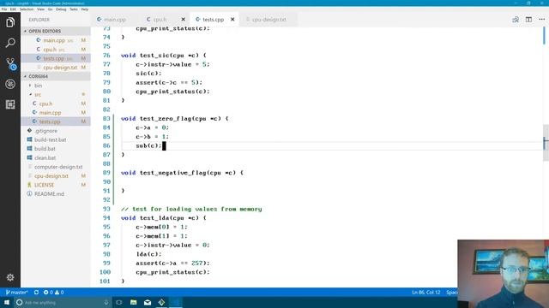Open the Extensions view

click(10, 104)
